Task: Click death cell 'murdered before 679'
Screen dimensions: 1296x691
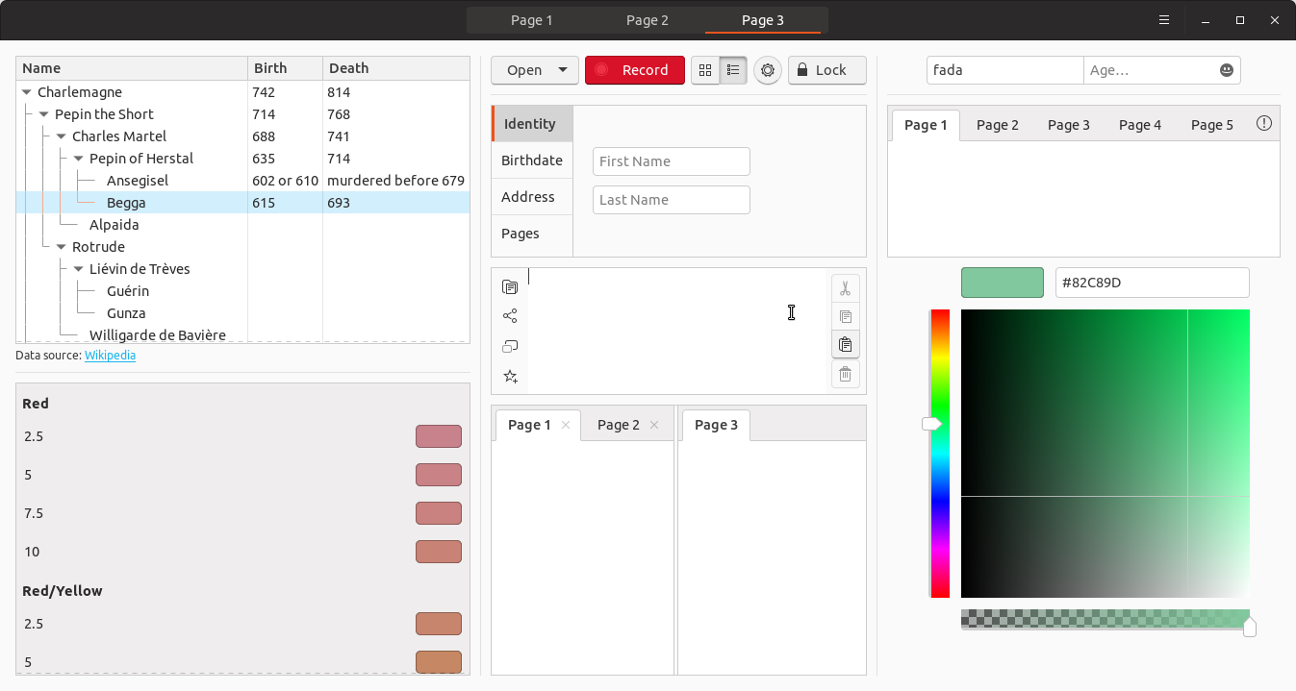Action: coord(395,181)
